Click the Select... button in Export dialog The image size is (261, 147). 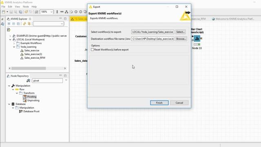180,32
